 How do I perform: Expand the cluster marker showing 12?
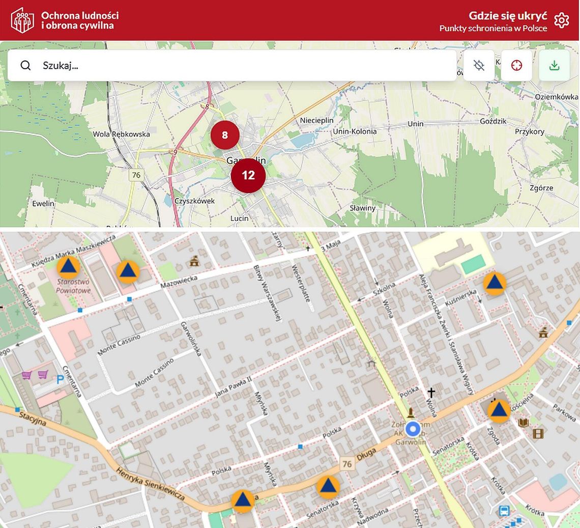248,176
